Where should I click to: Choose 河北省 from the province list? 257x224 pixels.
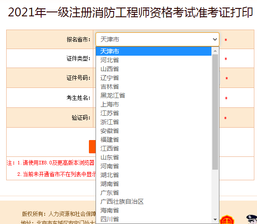click(153, 60)
